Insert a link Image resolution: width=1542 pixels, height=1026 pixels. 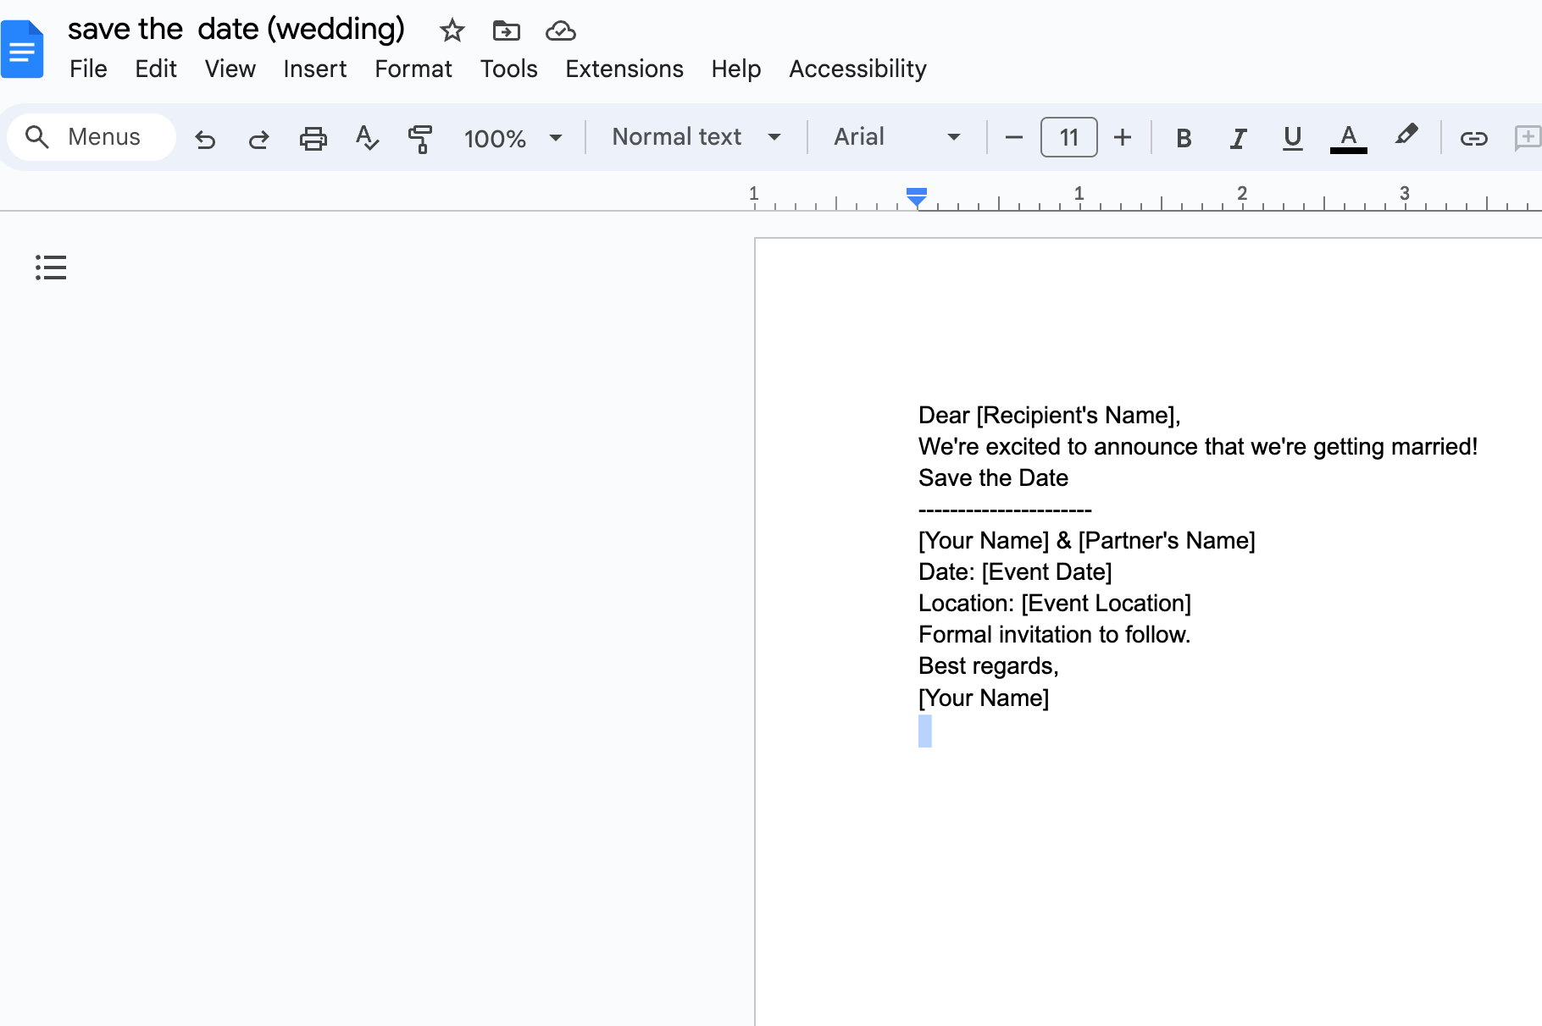1473,137
